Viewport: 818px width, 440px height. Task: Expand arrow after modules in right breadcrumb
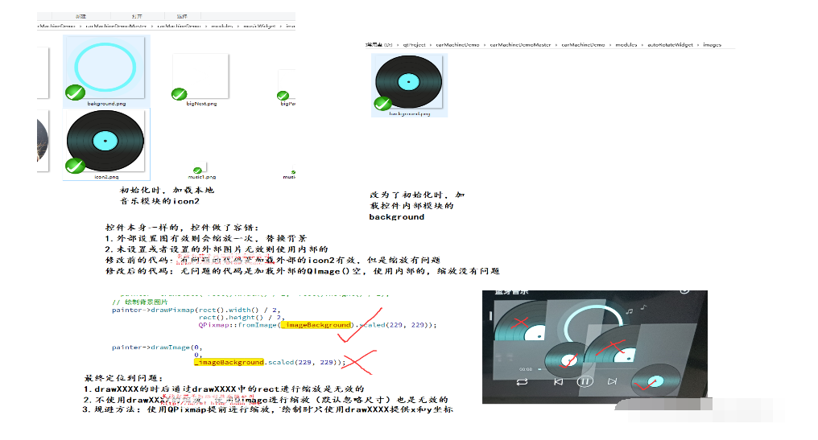coord(642,45)
